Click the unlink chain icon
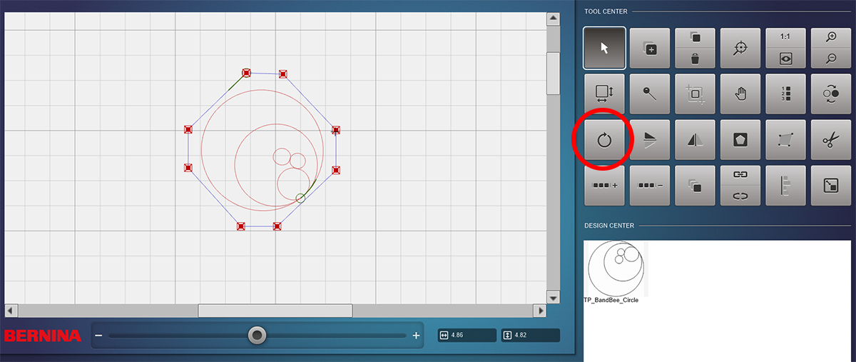The width and height of the screenshot is (856, 362). (x=740, y=196)
